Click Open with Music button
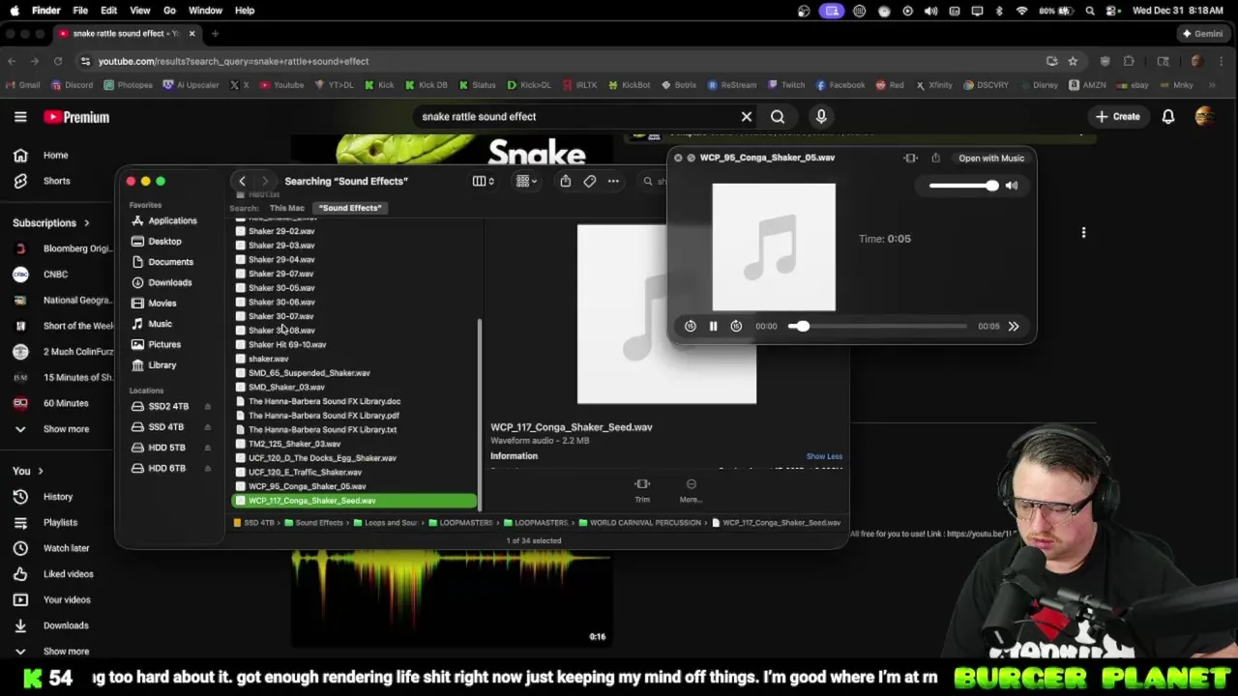The width and height of the screenshot is (1238, 696). coord(991,159)
